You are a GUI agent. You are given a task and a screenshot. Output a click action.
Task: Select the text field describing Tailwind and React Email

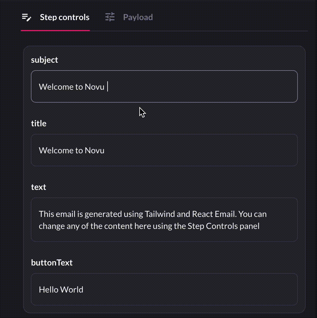pyautogui.click(x=164, y=220)
